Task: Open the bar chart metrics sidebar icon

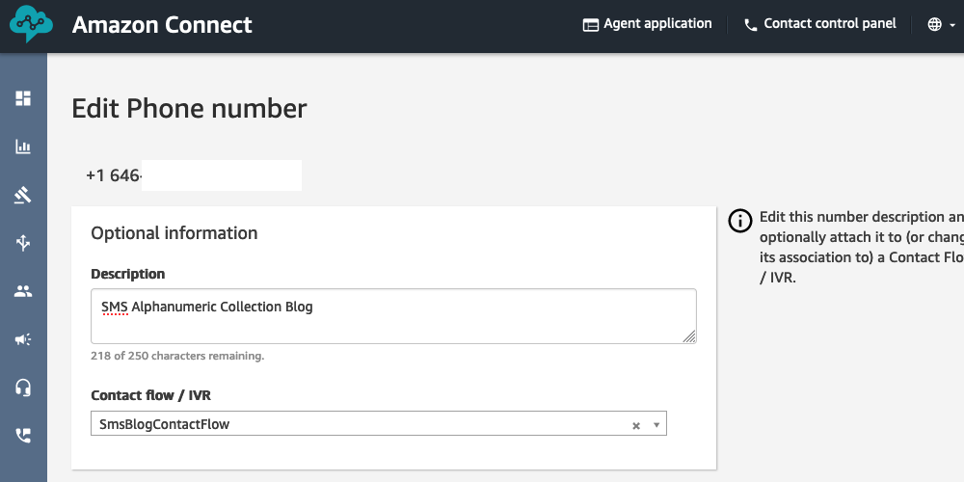Action: (23, 147)
